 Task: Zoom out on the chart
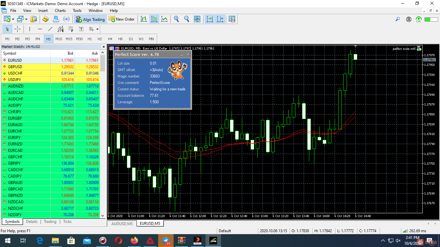tap(187, 19)
